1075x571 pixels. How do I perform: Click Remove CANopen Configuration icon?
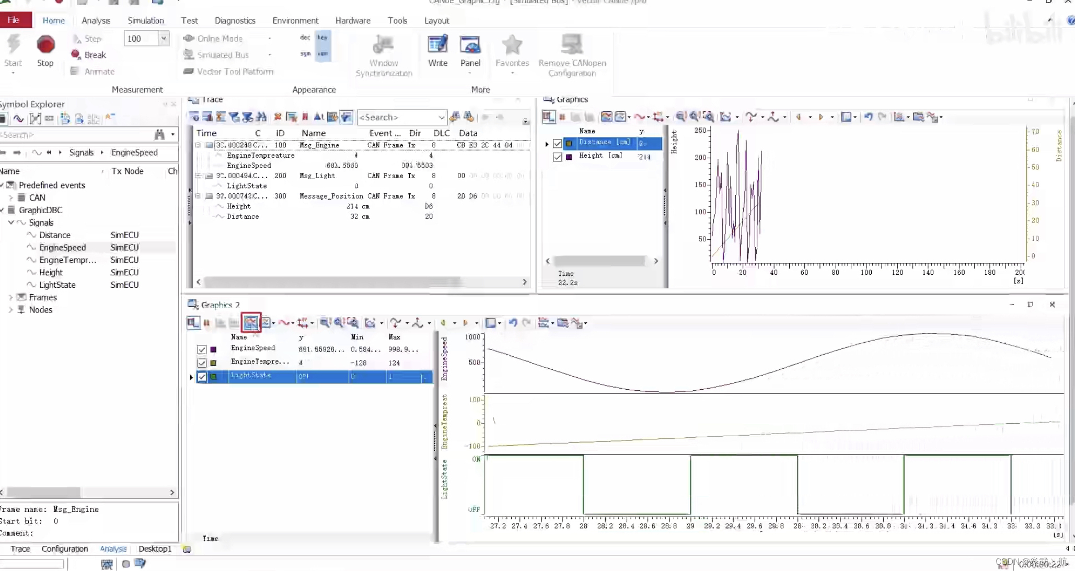click(572, 44)
